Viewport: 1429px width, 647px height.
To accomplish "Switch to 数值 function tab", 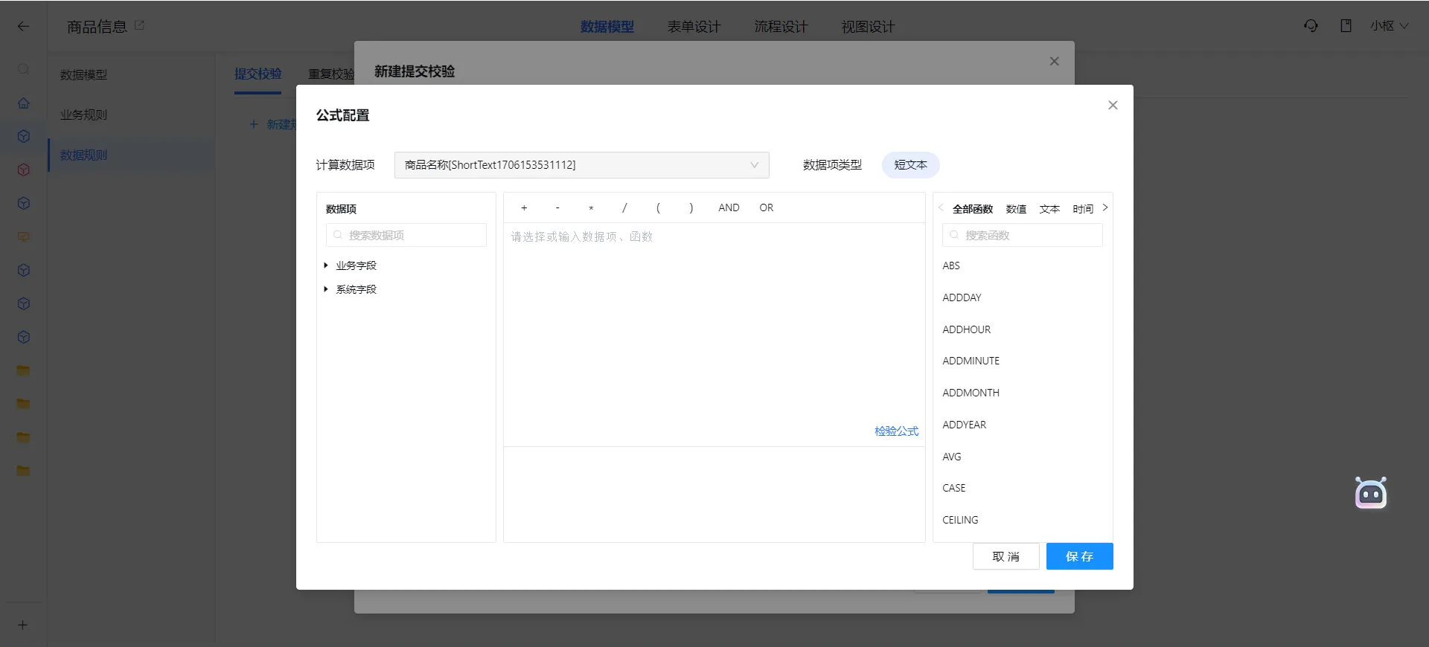I will 1016,209.
